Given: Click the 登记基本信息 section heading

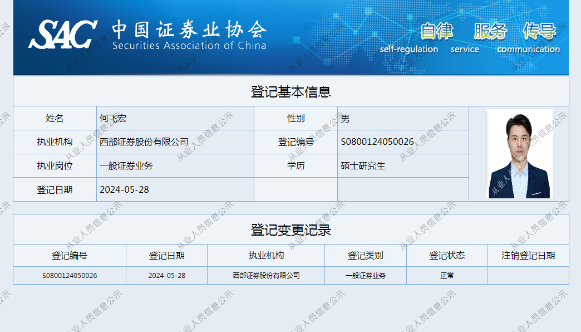Looking at the screenshot, I should point(290,92).
